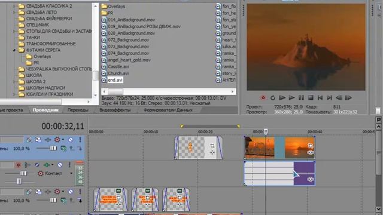Viewport: 383px width, 215px height.
Task: Open Event Pan/Crop on the transparent clip
Action: (x=212, y=146)
